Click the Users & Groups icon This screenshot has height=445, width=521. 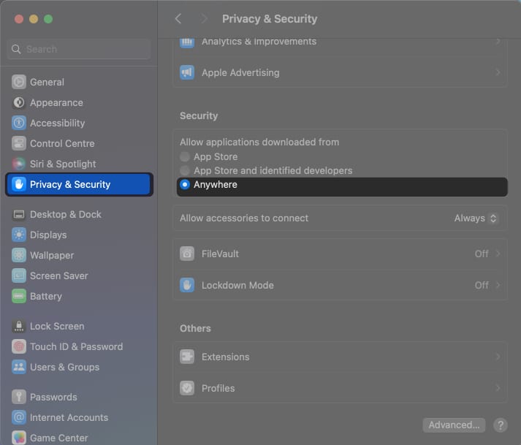[x=19, y=367]
